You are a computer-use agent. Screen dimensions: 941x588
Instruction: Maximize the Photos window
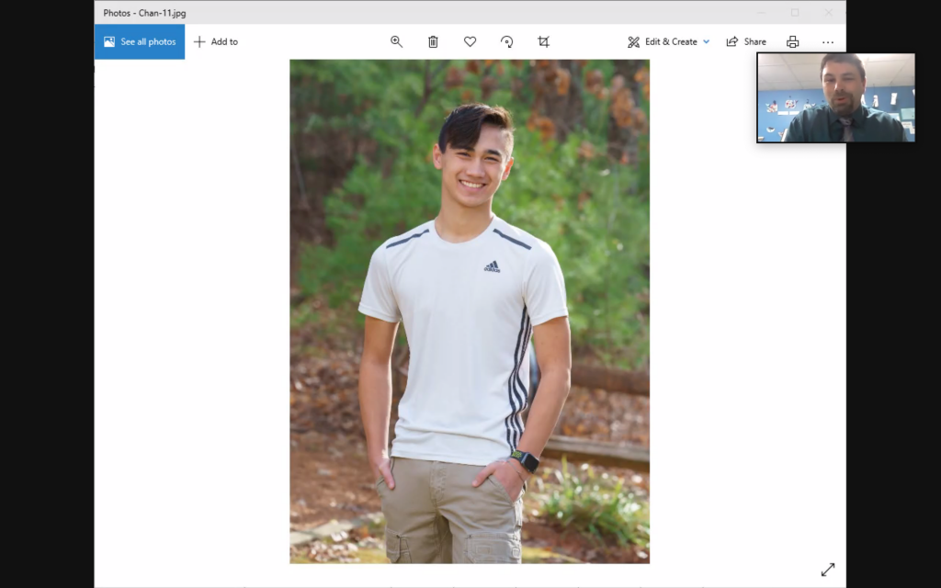[795, 13]
